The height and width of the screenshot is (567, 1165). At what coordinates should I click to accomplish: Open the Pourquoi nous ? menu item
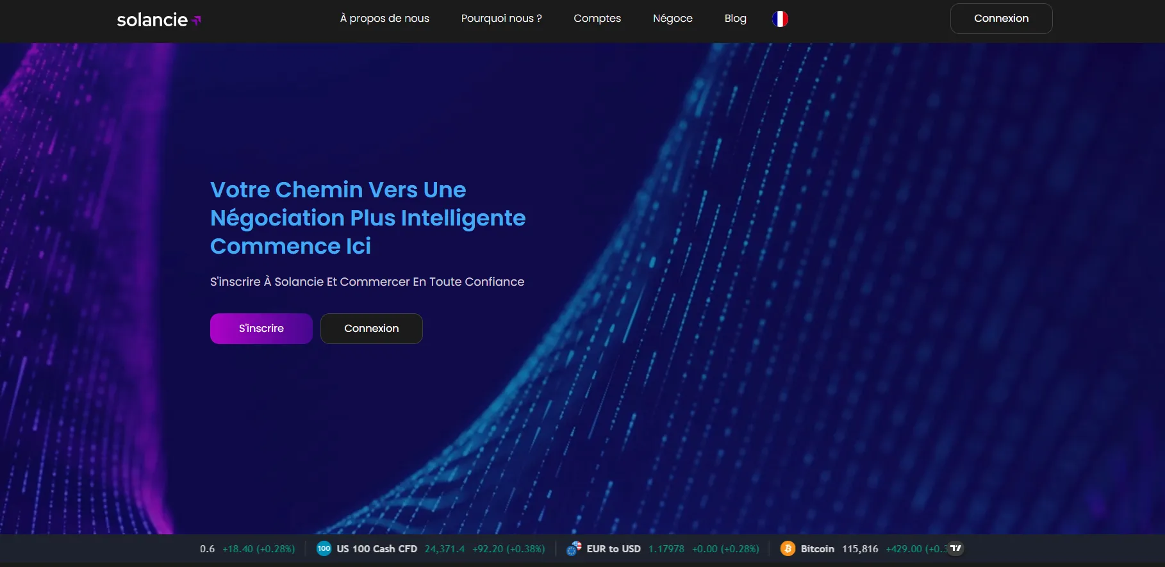(x=501, y=19)
